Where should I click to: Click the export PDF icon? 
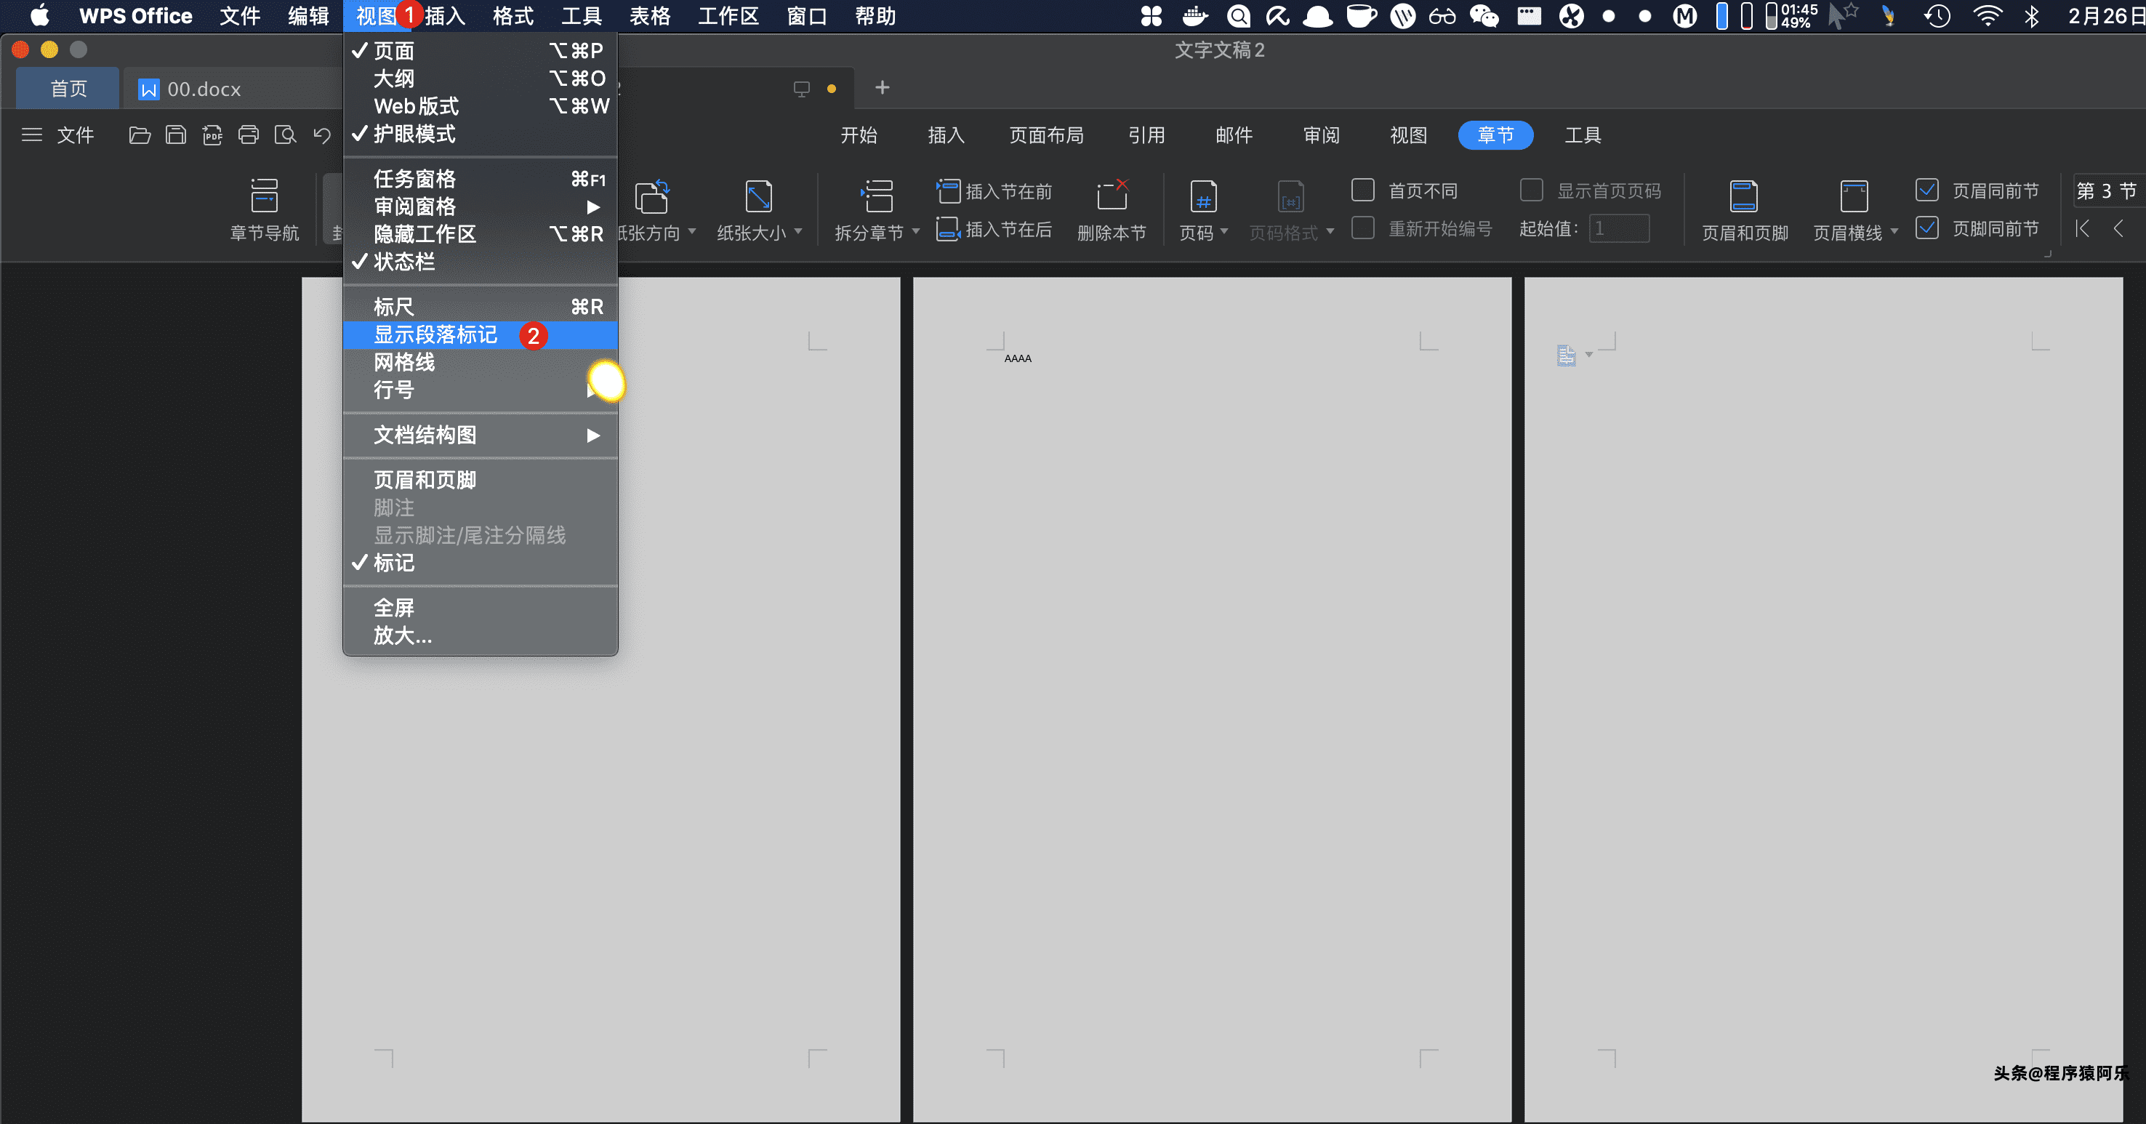tap(212, 135)
